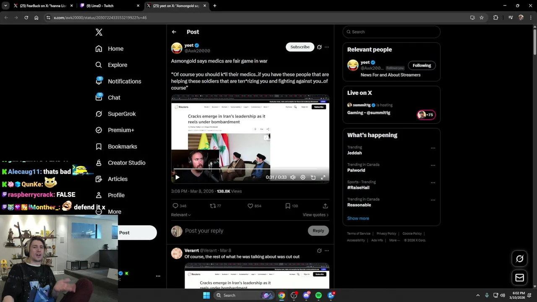Screen dimensions: 537x302
Task: Open options for the Palworld trend
Action: click(433, 165)
